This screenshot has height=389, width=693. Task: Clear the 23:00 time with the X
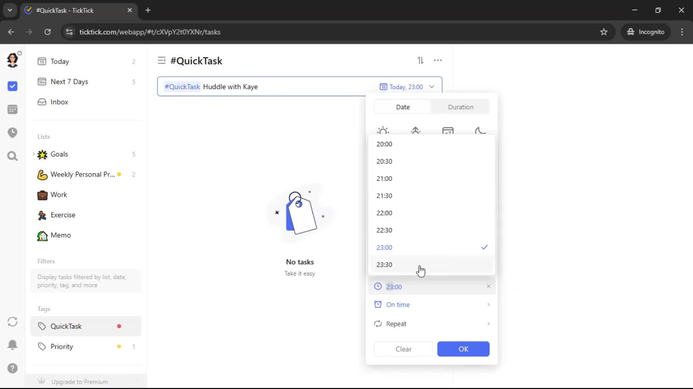tap(488, 286)
